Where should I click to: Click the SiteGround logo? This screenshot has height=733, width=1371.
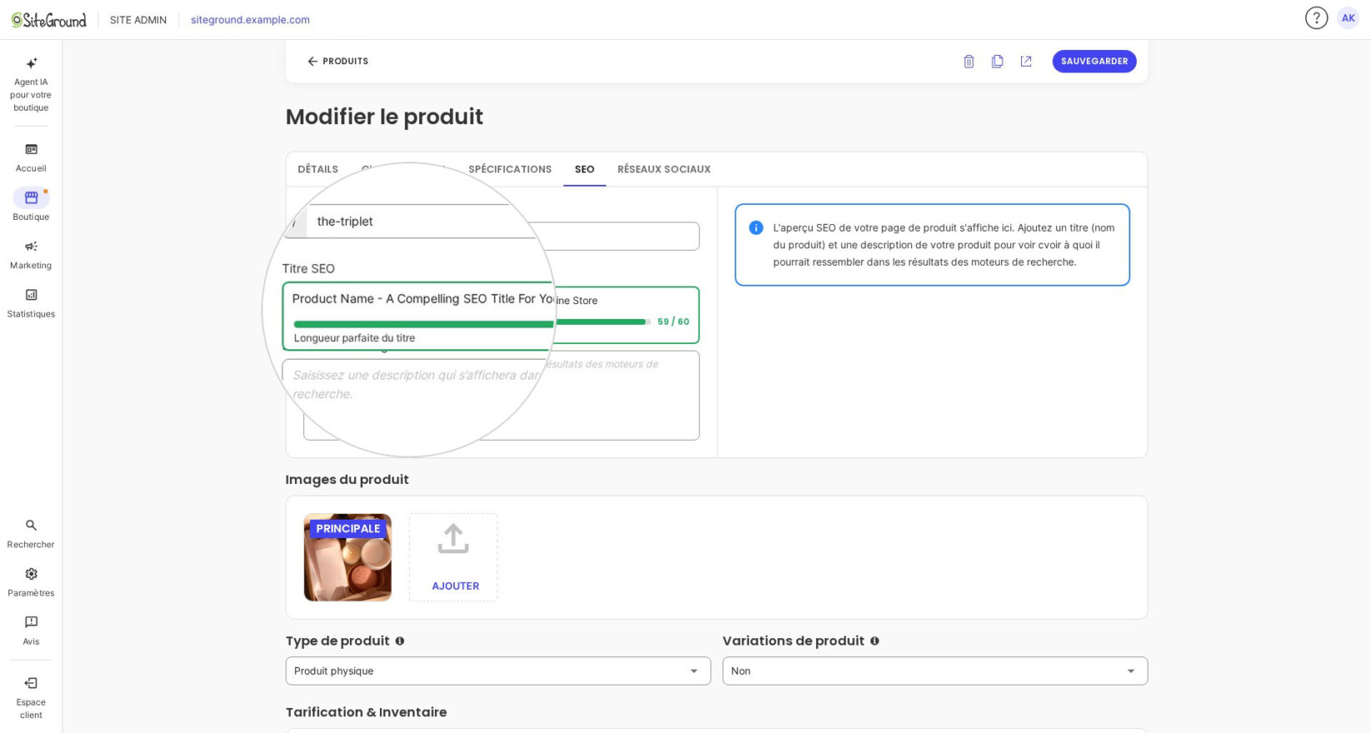49,20
